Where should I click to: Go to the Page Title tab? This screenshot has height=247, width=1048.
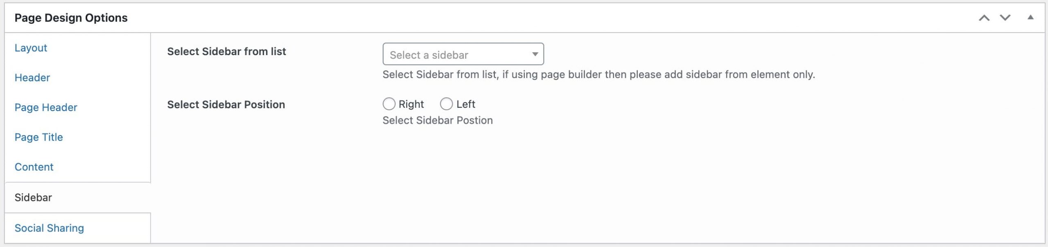click(x=39, y=137)
